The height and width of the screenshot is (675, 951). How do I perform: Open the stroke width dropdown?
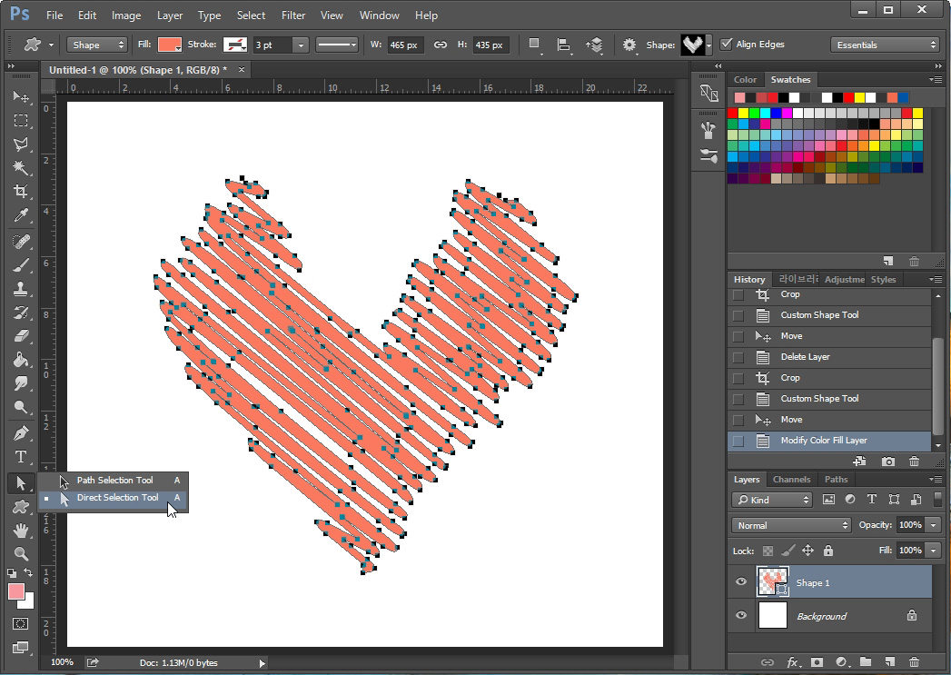point(301,45)
